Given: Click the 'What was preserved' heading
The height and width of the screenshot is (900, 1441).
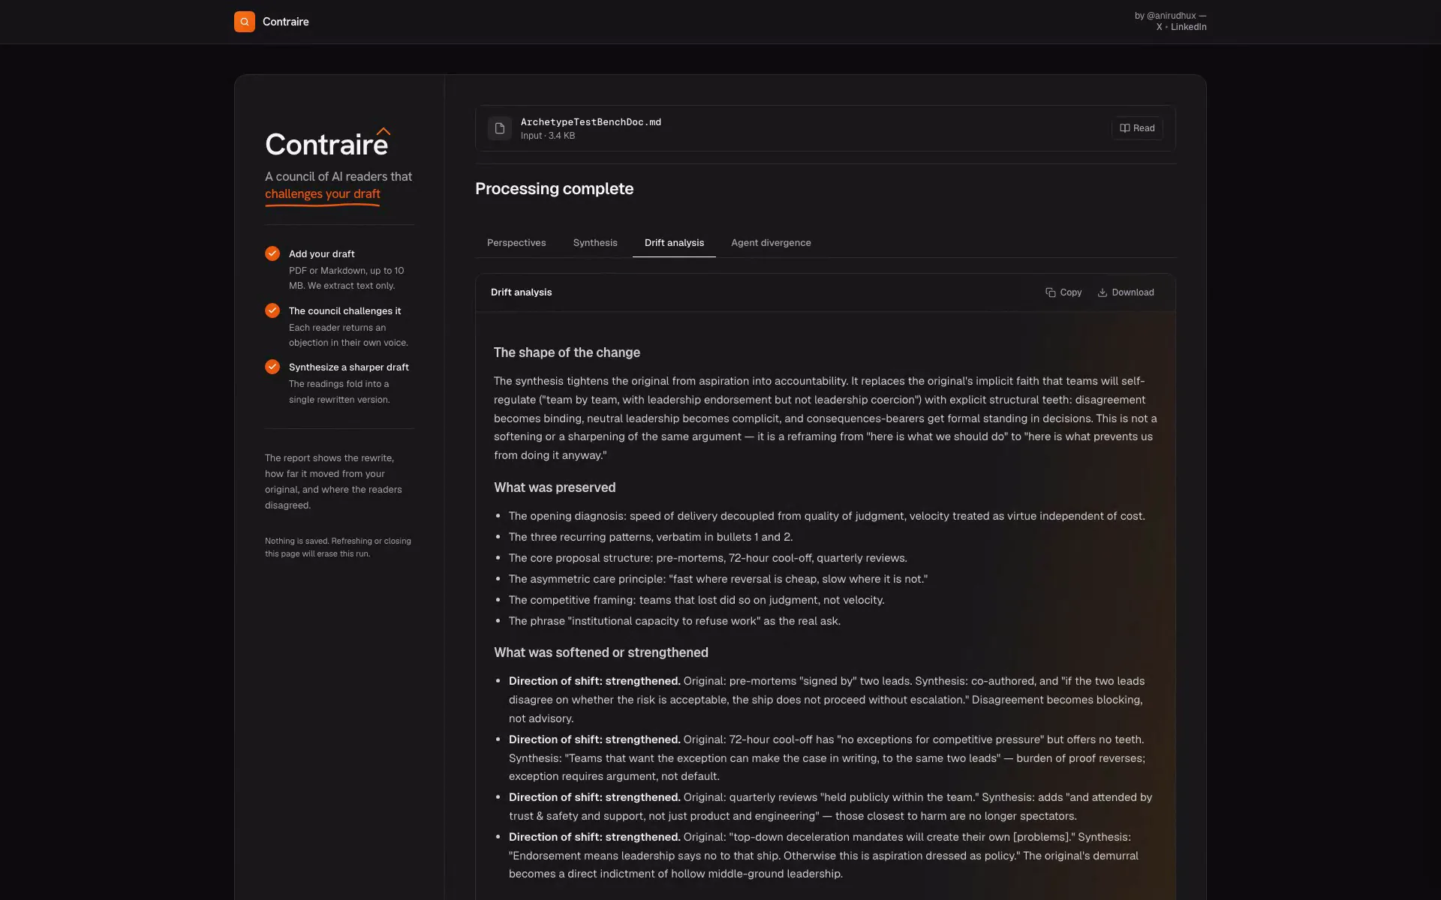Looking at the screenshot, I should pos(555,487).
